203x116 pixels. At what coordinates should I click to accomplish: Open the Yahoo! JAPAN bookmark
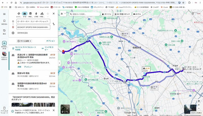click(x=43, y=7)
